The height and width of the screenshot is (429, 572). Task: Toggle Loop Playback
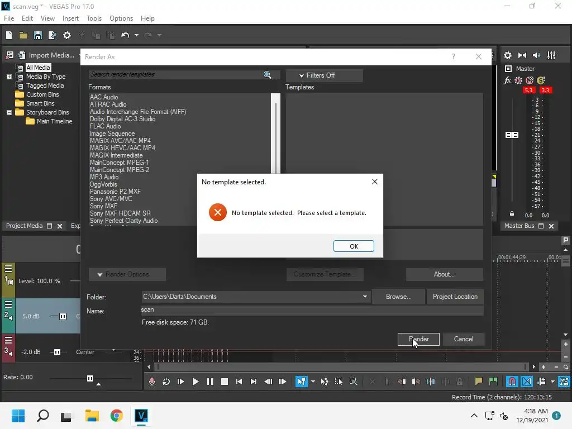(166, 382)
